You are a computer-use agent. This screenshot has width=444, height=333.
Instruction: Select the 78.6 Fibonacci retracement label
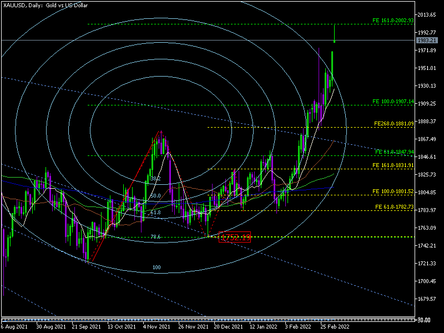tap(155, 237)
